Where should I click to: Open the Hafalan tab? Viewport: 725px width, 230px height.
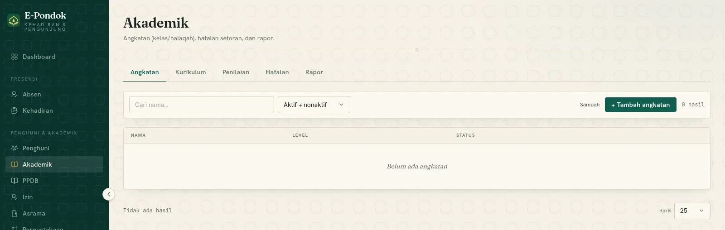tap(277, 72)
